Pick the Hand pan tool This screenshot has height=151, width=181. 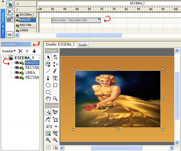click(48, 99)
